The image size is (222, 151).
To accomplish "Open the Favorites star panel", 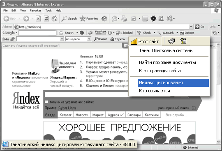I will (x=89, y=18).
